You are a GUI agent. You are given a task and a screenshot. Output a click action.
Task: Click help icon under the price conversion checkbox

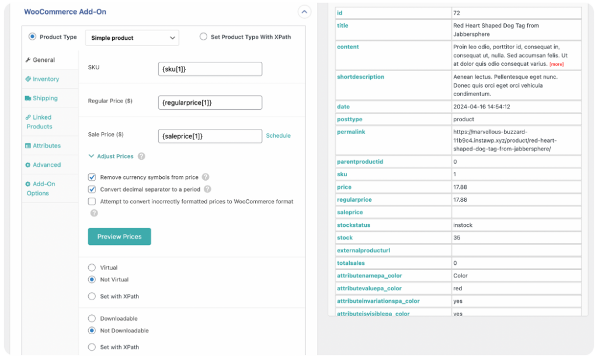(93, 213)
